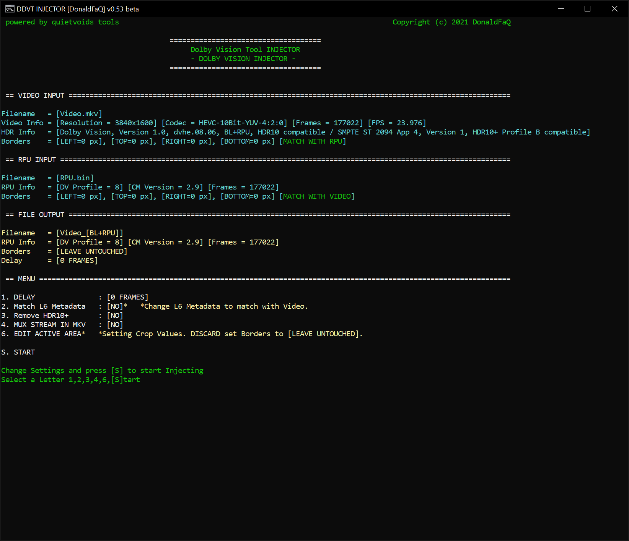Click the '[NO]' value for Remove HDR10+

pos(115,316)
